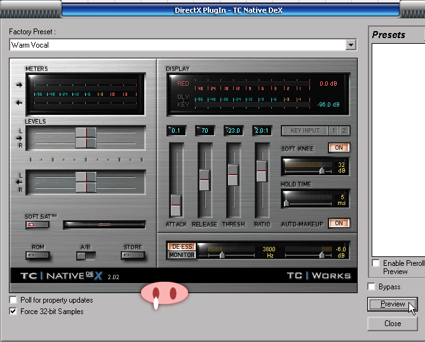Click the RELEASE fader handle
Image resolution: width=425 pixels, height=342 pixels.
(x=205, y=180)
